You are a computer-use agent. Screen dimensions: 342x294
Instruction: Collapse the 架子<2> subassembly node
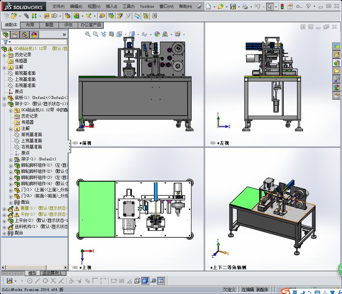(x=4, y=104)
